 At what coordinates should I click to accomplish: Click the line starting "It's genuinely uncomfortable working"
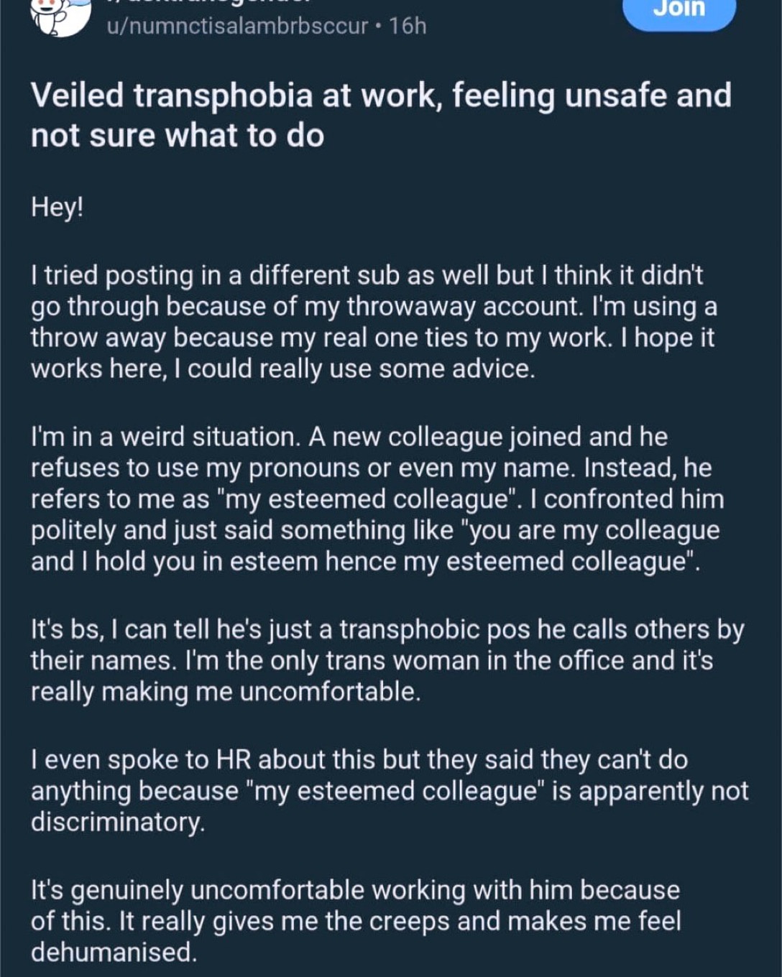tap(355, 890)
